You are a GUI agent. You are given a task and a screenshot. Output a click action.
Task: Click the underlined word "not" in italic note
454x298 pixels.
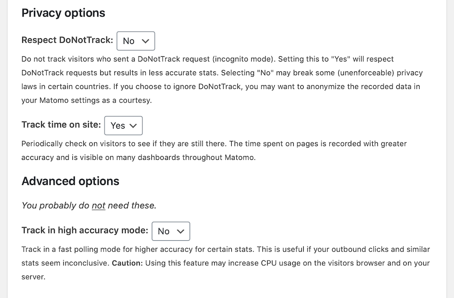[x=98, y=206]
